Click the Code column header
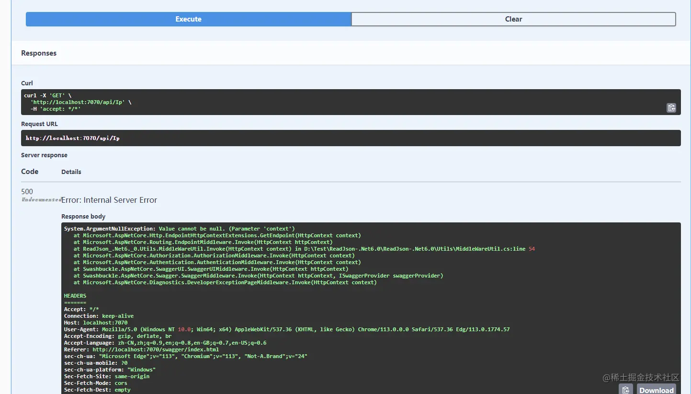This screenshot has height=394, width=691. click(30, 172)
